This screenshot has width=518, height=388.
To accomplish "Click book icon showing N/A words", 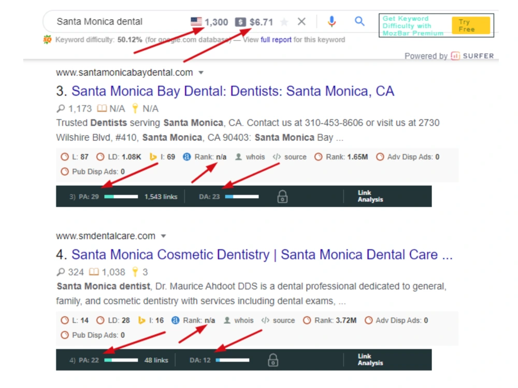I will tap(102, 108).
